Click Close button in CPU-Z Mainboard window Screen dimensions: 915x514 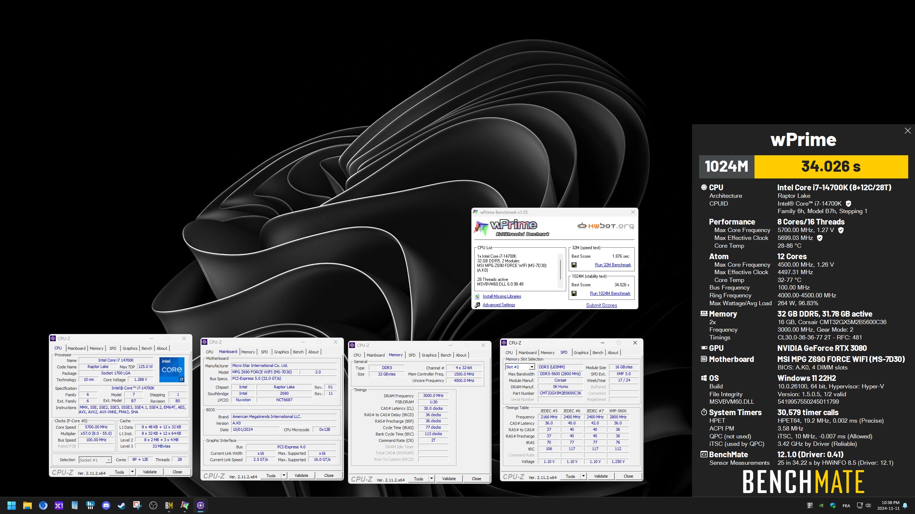pyautogui.click(x=329, y=475)
